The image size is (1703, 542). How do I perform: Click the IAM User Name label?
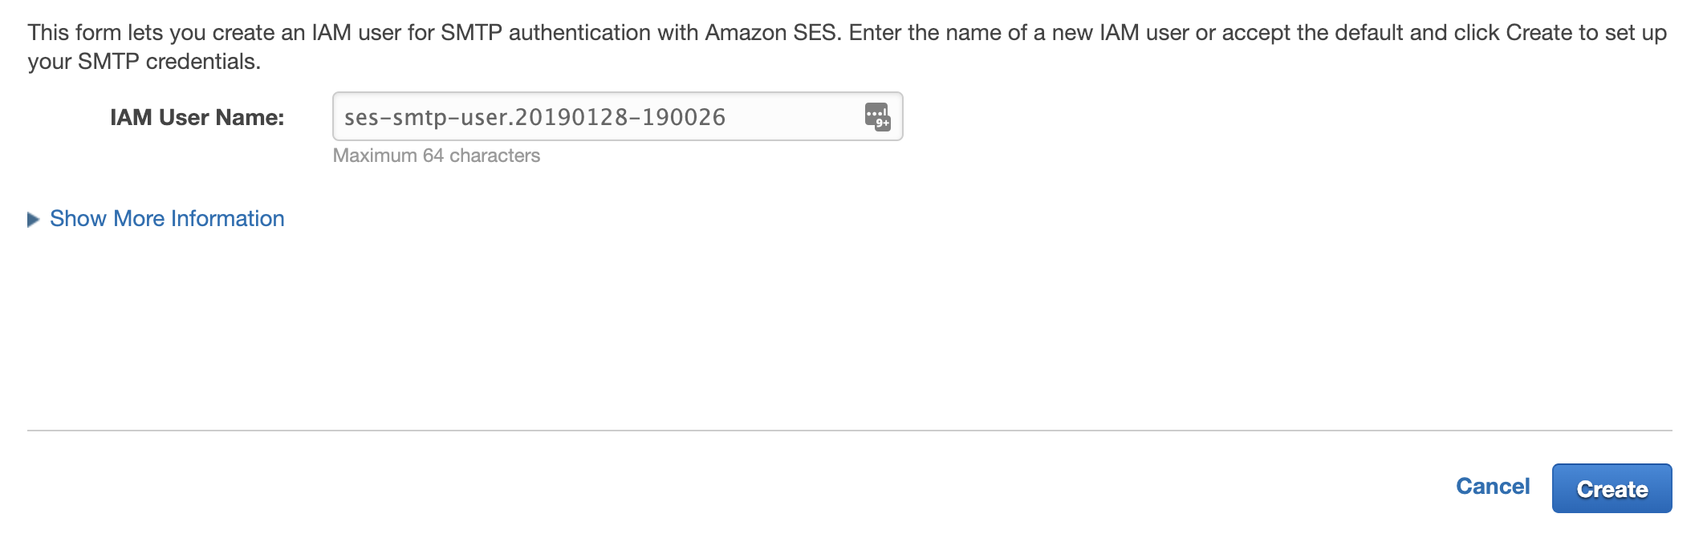[x=197, y=117]
